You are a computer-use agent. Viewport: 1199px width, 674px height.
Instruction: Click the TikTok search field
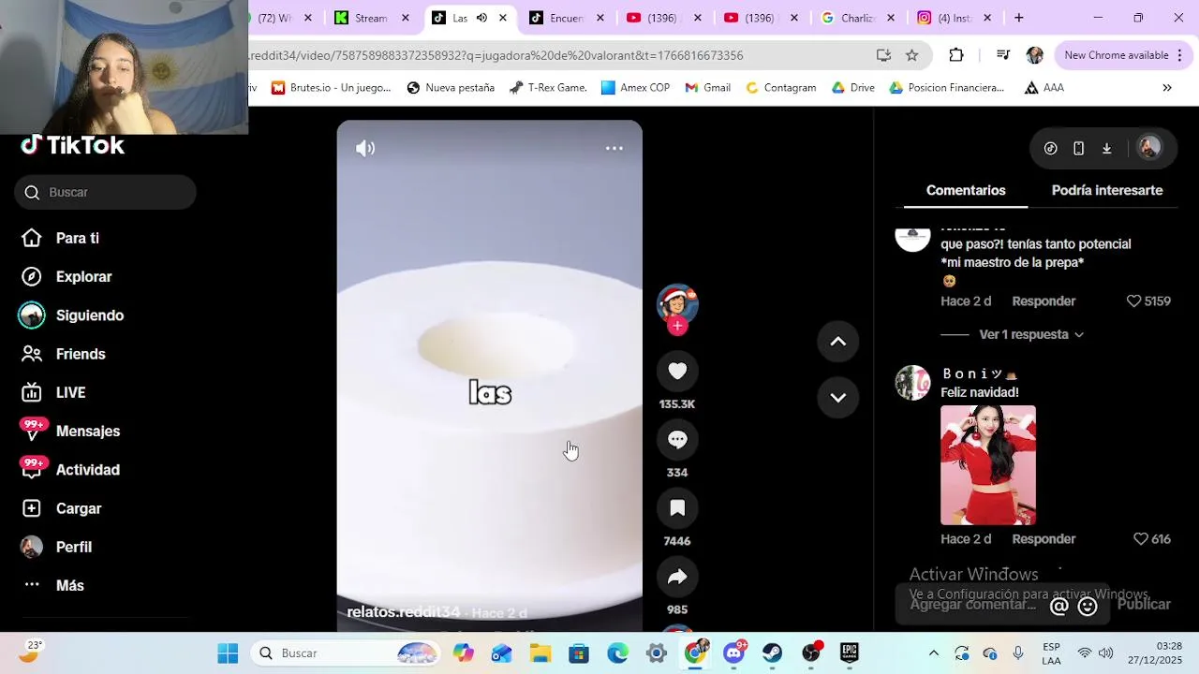[105, 192]
